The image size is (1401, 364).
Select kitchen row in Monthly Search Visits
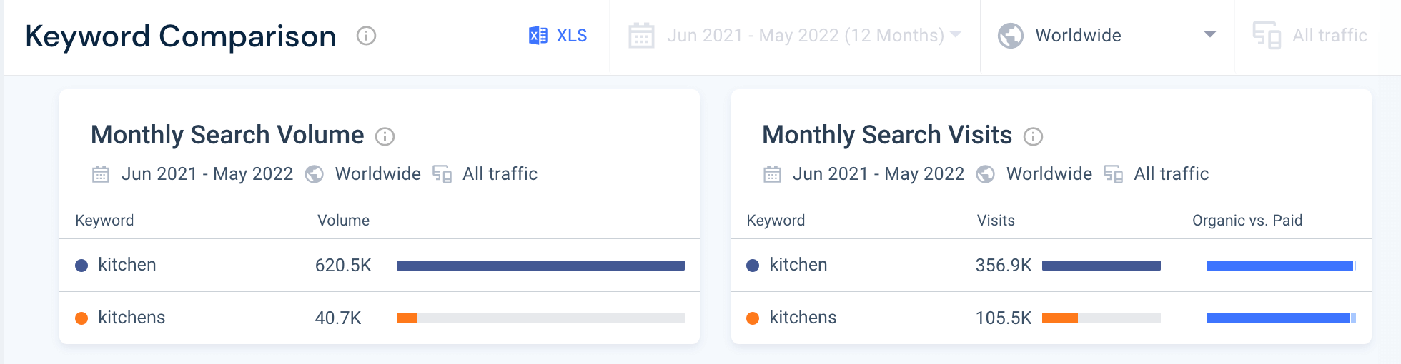(x=798, y=265)
